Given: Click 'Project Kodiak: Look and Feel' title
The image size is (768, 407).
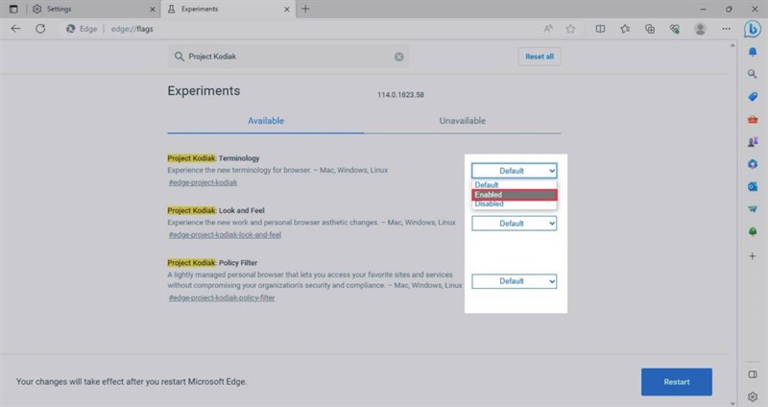Looking at the screenshot, I should [216, 210].
